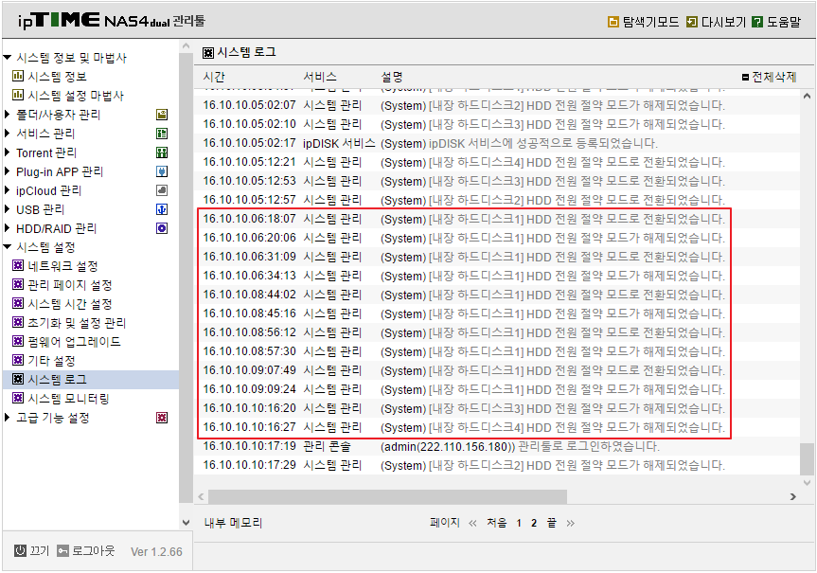The image size is (817, 573).
Task: Click the log row 16.10.10.05:02:17 ipDISK 서비스
Action: pos(497,143)
